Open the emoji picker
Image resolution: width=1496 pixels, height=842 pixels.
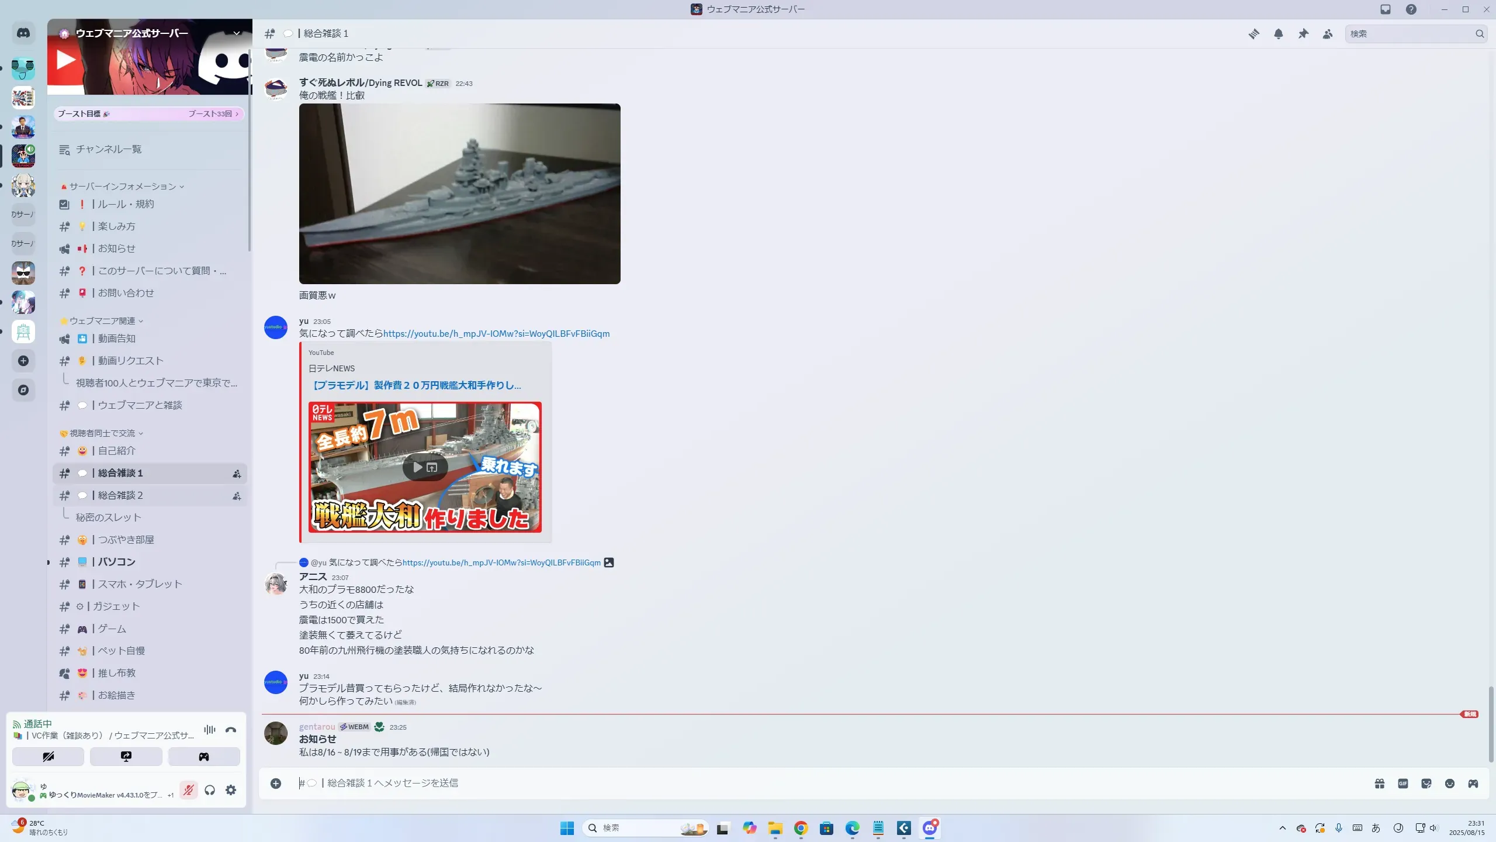1450,784
